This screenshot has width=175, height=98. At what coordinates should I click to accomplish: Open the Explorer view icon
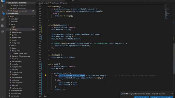coord(3,1)
